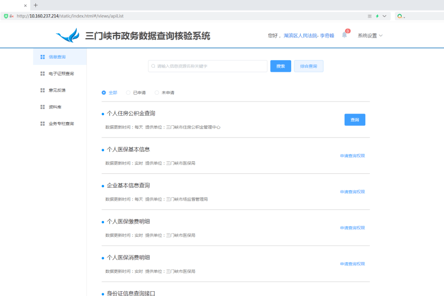Click the grid icon beside 电子证照查询
Viewport: 444px width, 296px height.
[x=43, y=73]
